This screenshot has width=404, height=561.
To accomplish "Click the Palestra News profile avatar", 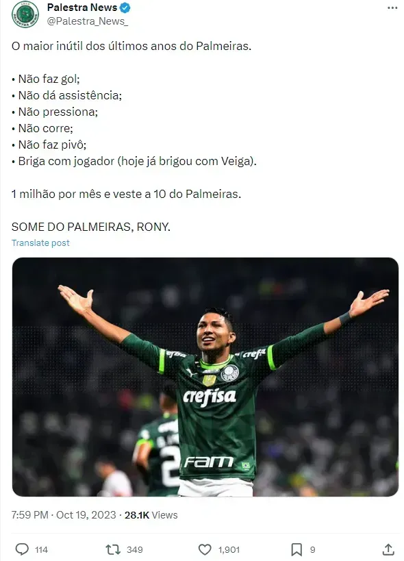I will (x=25, y=14).
